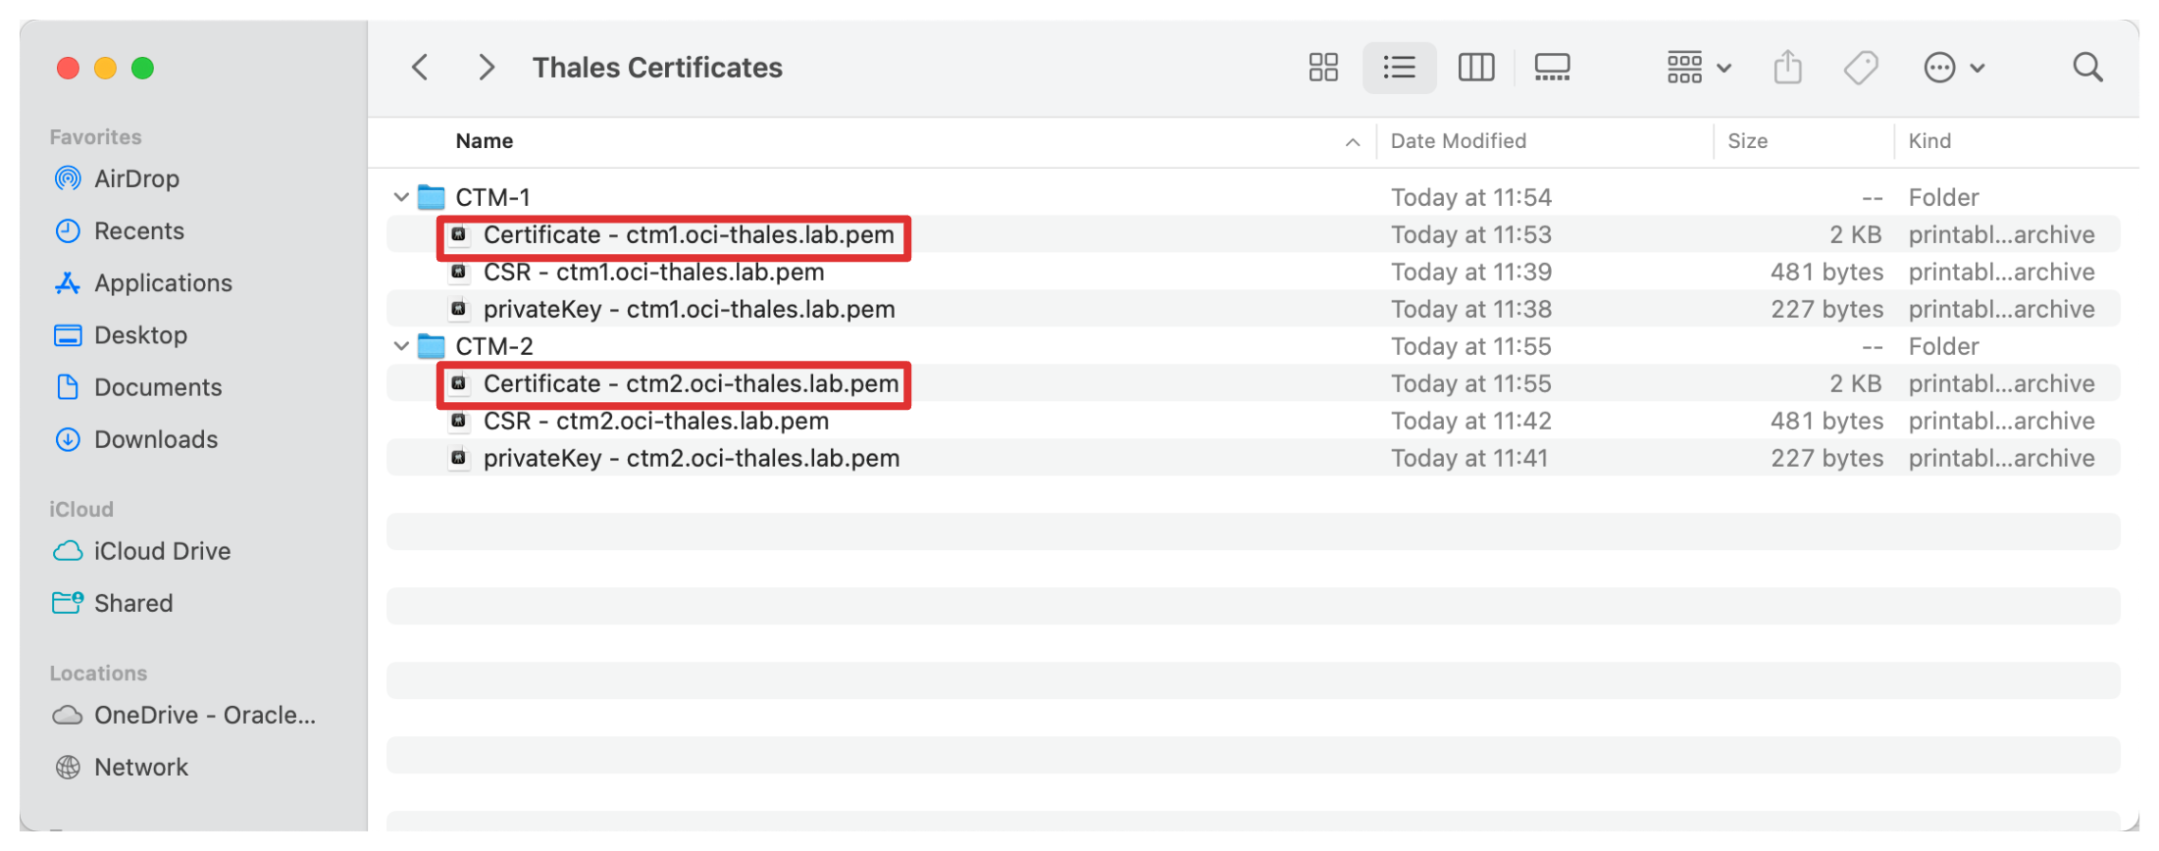
Task: Go forward with the forward arrow
Action: coord(486,68)
